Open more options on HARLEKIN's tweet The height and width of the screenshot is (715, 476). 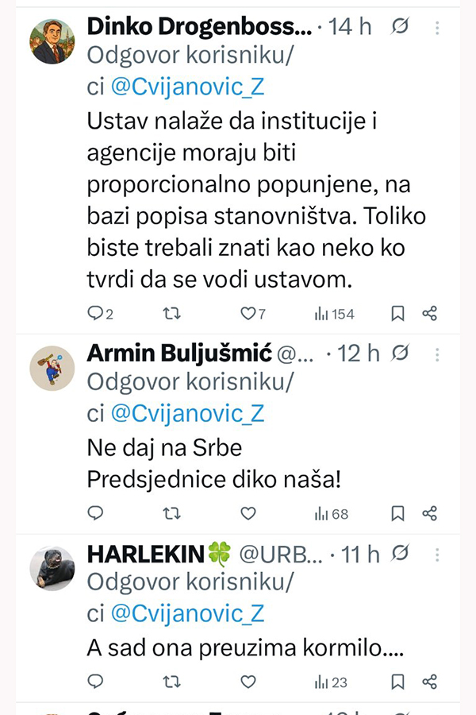pyautogui.click(x=438, y=553)
